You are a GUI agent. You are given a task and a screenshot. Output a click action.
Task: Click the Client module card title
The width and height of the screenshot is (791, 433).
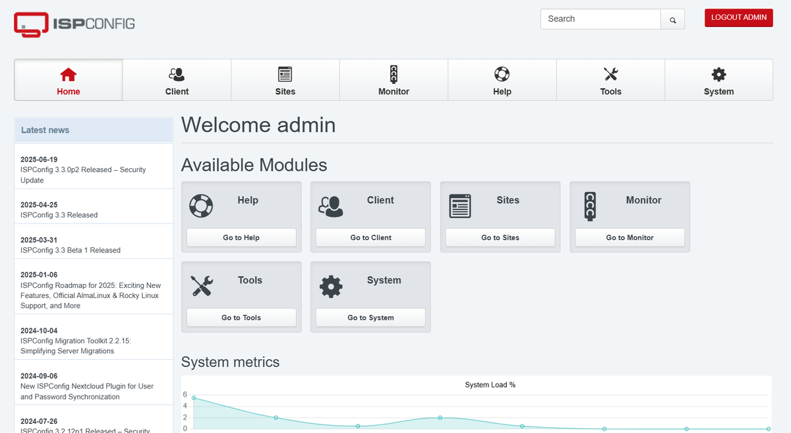(x=380, y=200)
